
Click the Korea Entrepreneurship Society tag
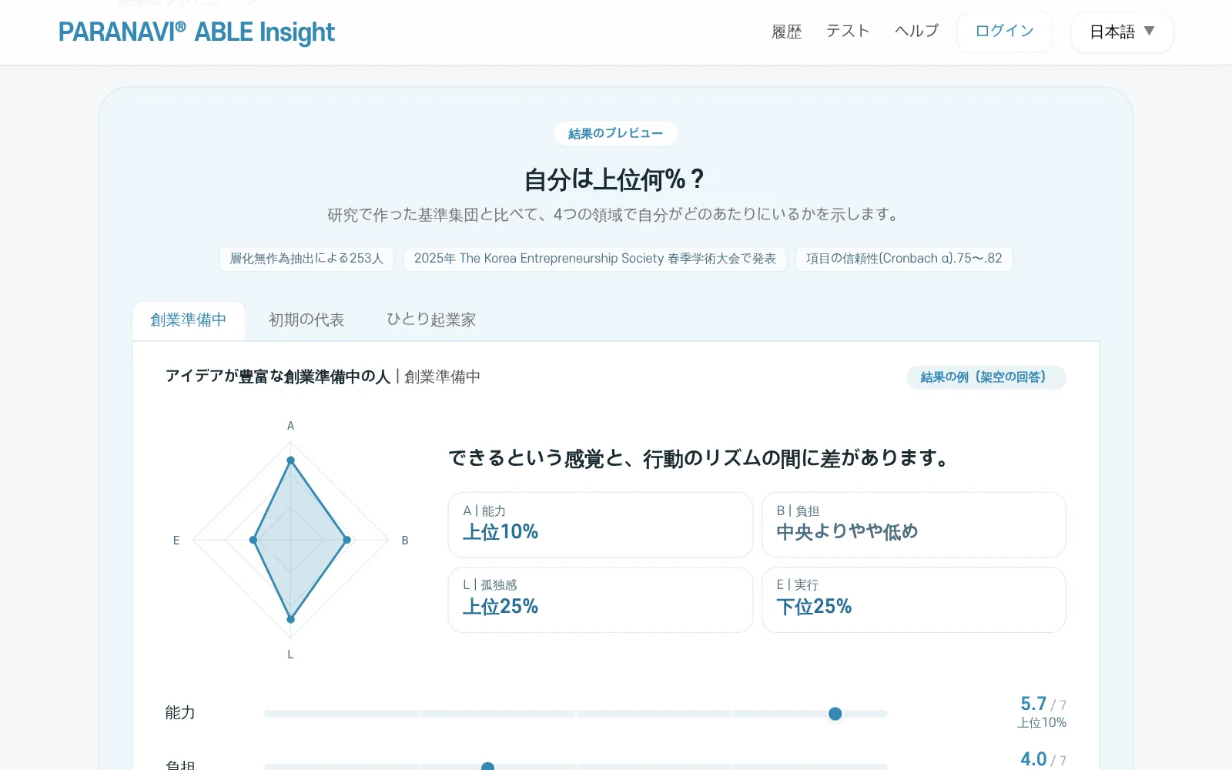(594, 259)
